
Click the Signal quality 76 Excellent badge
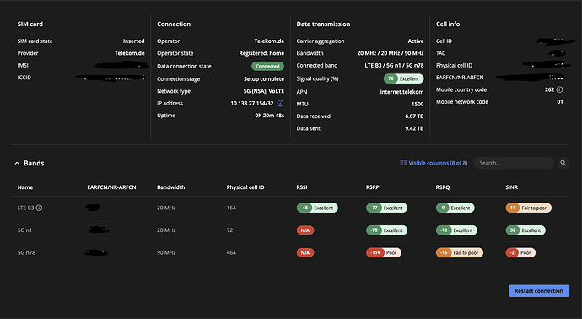403,78
